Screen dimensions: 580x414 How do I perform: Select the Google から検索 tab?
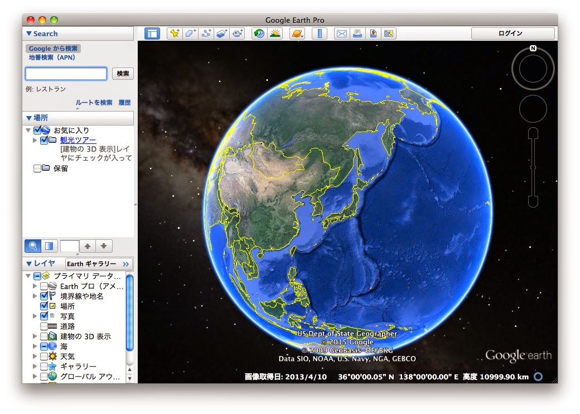(53, 49)
